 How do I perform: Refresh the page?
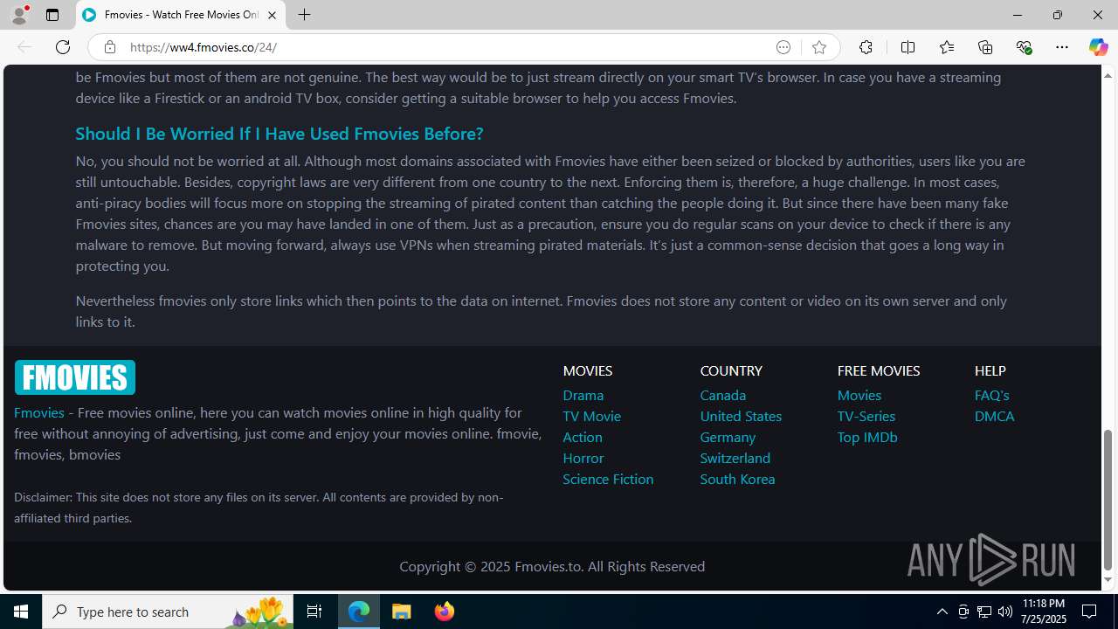coord(63,47)
